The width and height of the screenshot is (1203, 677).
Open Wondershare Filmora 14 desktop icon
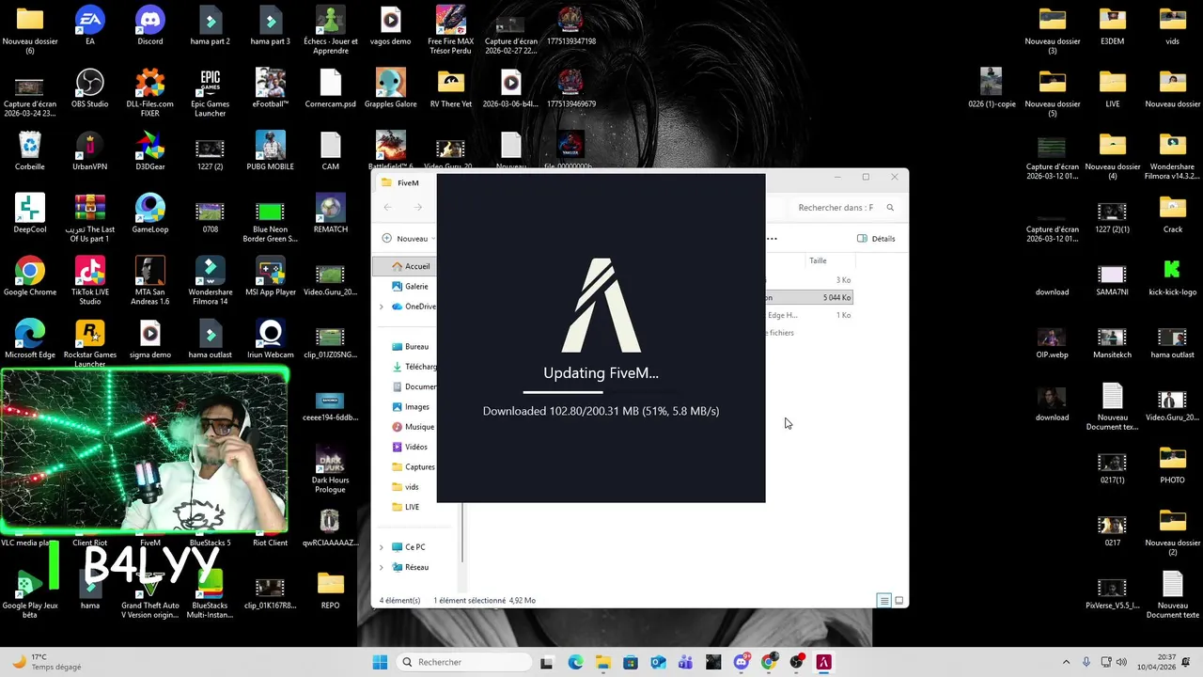click(211, 281)
